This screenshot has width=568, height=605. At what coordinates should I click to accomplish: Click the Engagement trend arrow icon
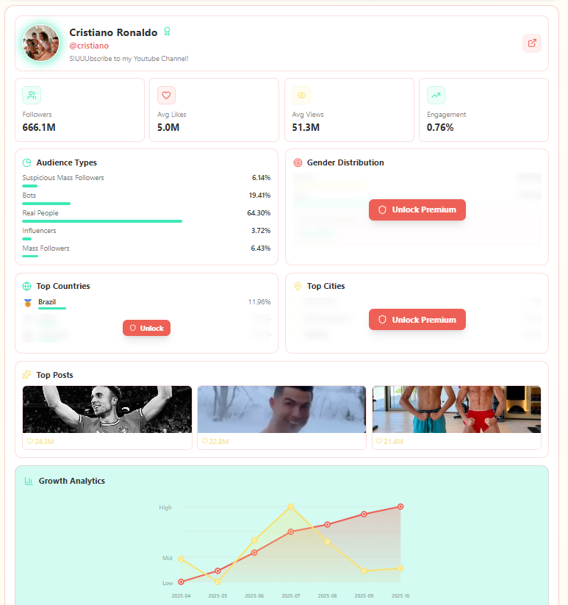click(x=436, y=95)
